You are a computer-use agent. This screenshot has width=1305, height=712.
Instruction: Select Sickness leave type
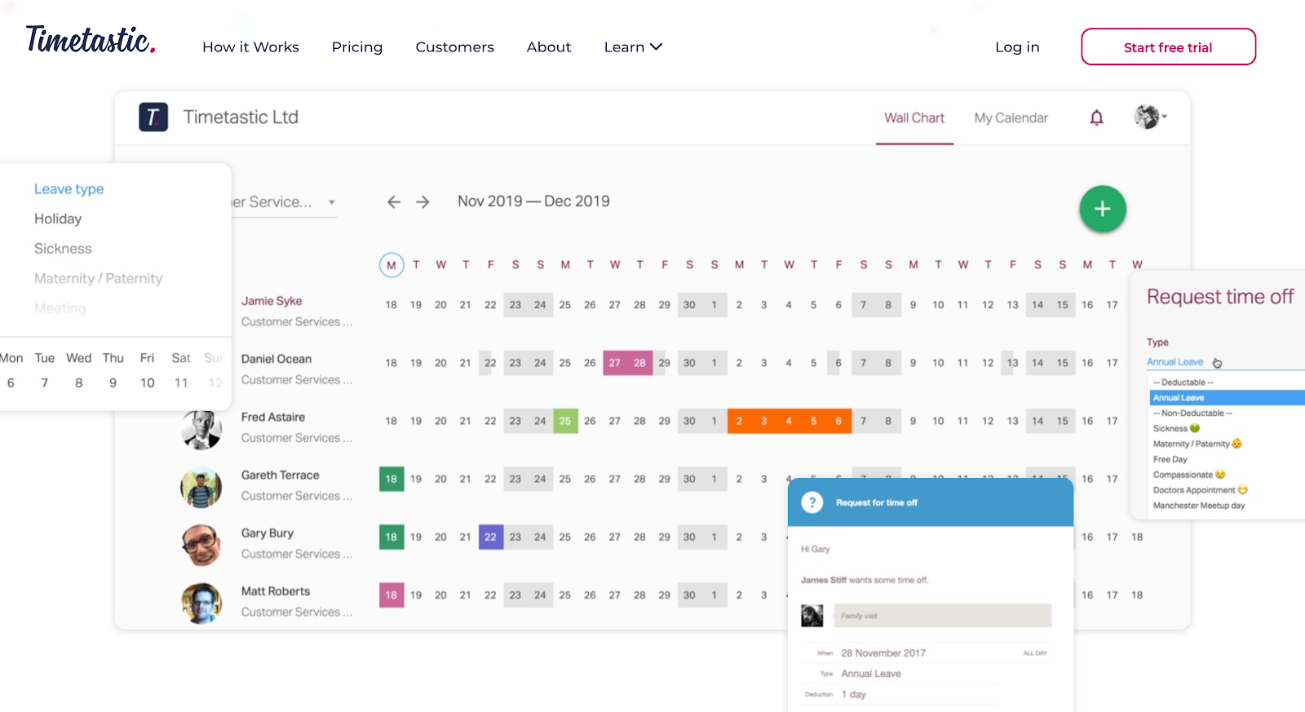click(x=63, y=249)
